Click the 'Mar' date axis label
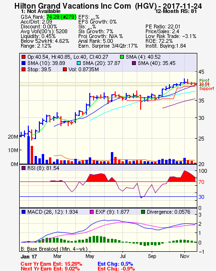Image resolution: width=216 pixels, height=271 pixels. point(58,256)
